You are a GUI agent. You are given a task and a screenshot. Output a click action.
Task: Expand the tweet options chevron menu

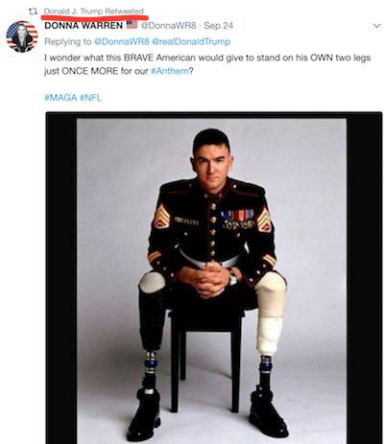pos(377,26)
